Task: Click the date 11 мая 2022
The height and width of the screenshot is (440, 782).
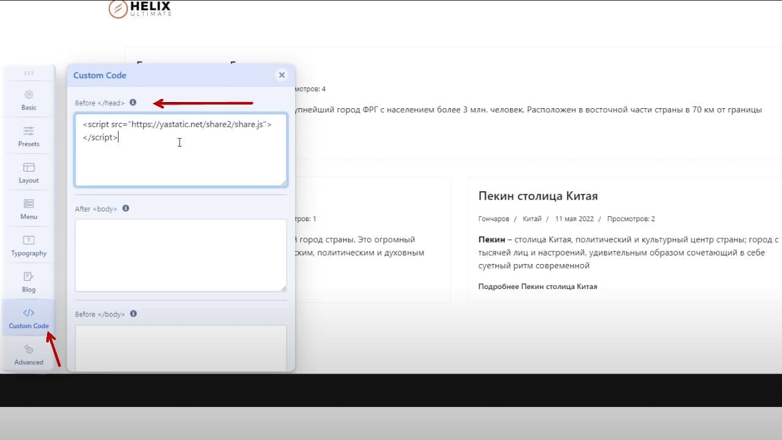Action: pyautogui.click(x=574, y=219)
